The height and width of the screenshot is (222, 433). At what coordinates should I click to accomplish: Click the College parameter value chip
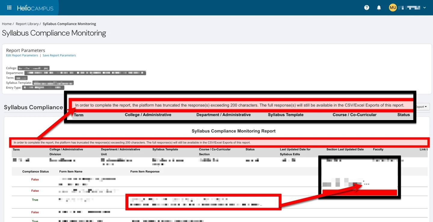point(33,68)
